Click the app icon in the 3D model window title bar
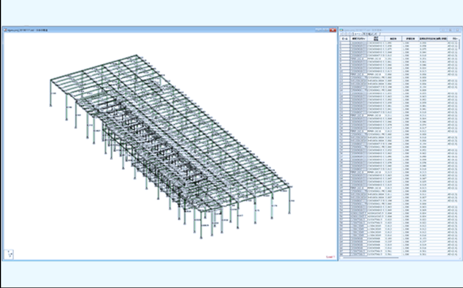463x288 pixels. coord(5,31)
